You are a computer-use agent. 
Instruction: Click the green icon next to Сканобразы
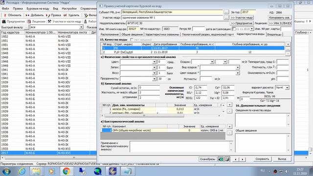tap(221, 159)
